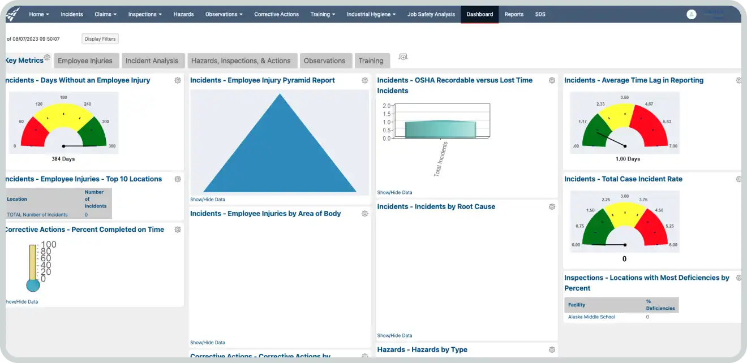This screenshot has height=363, width=747.
Task: Expand the Industrial Hygiene dropdown menu
Action: (x=371, y=15)
